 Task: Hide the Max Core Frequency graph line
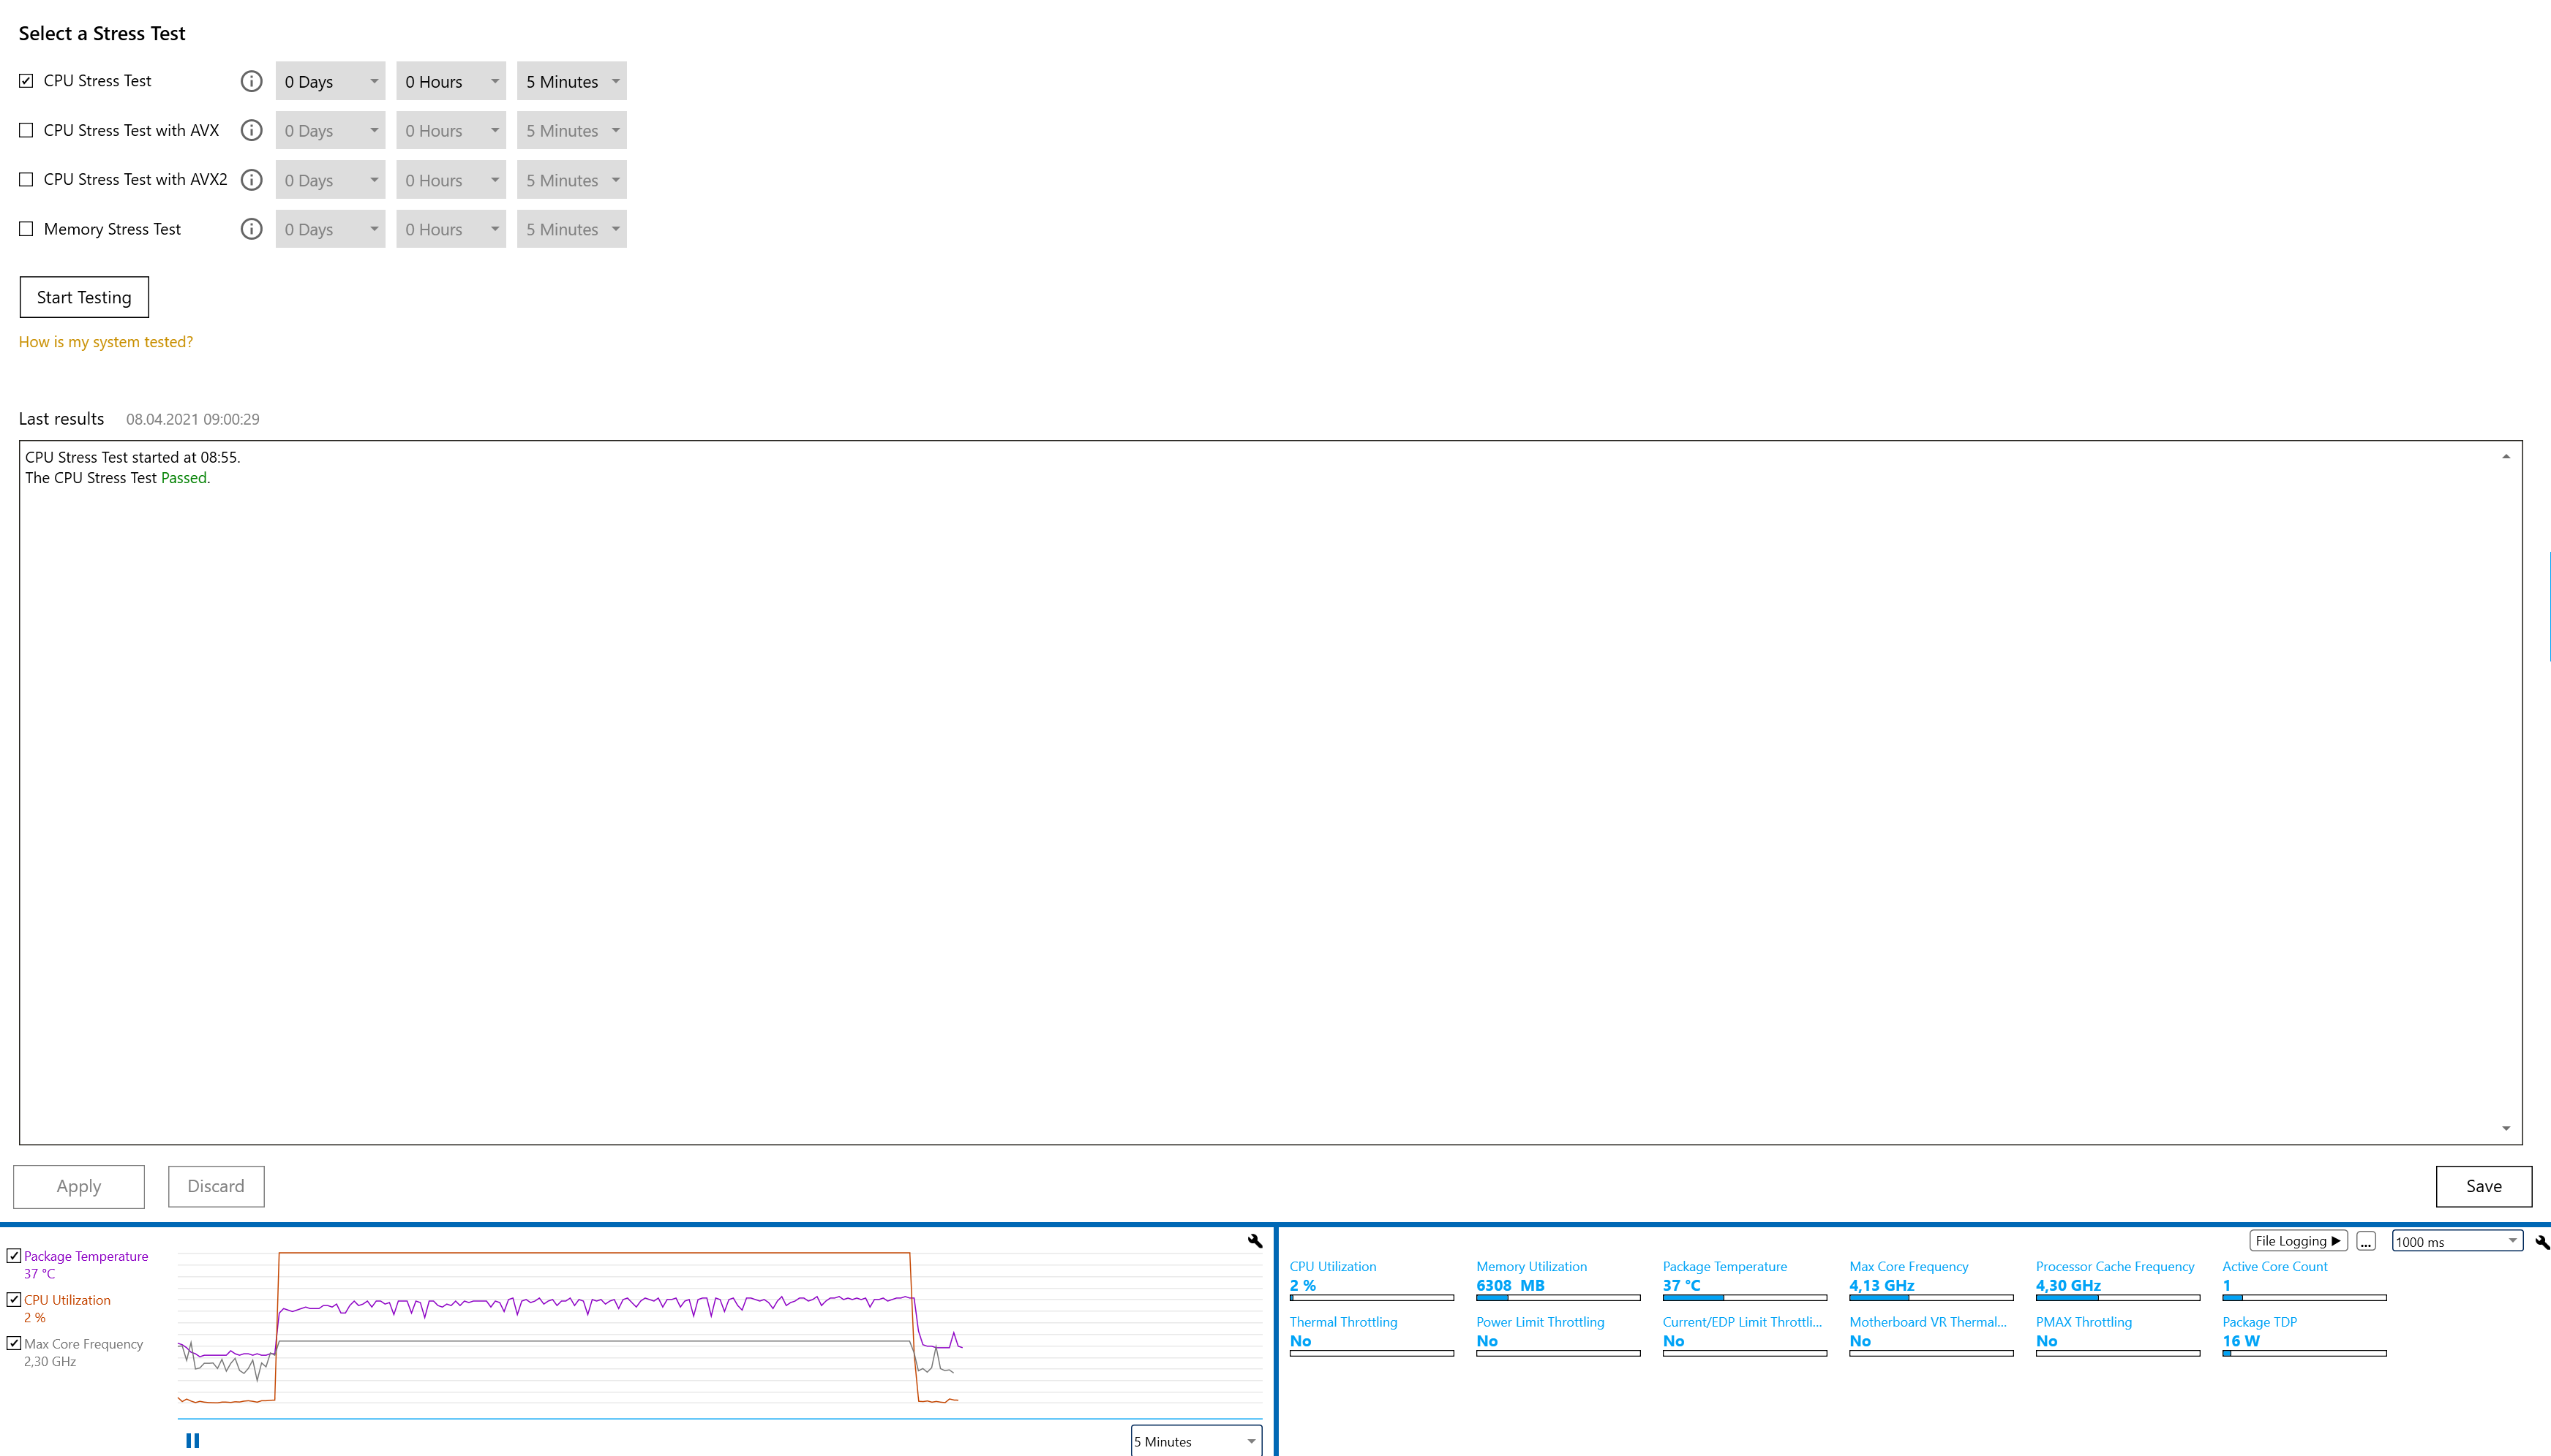tap(14, 1344)
